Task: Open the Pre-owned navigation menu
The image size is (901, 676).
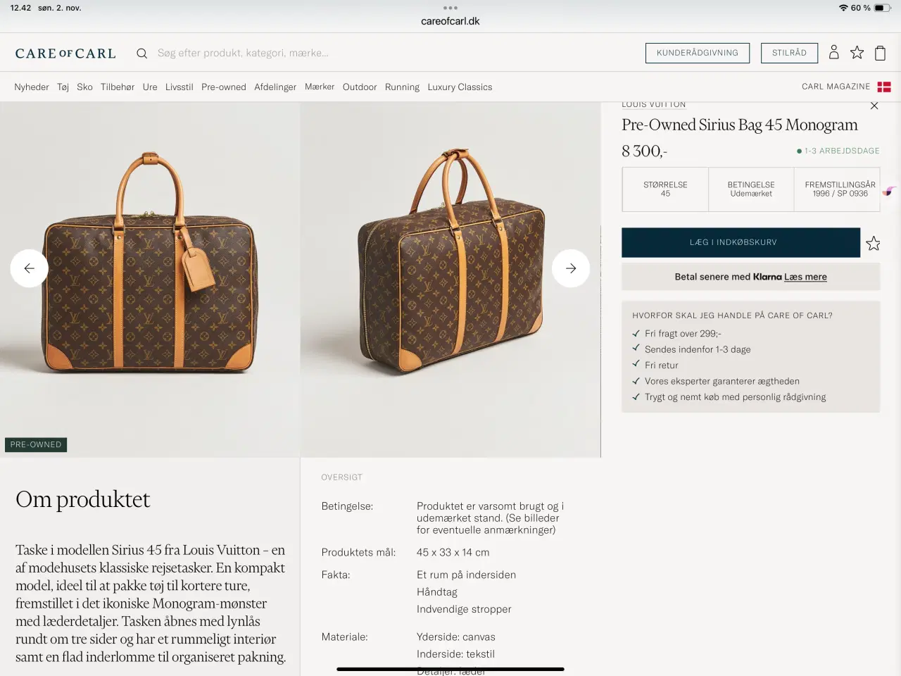Action: point(224,87)
